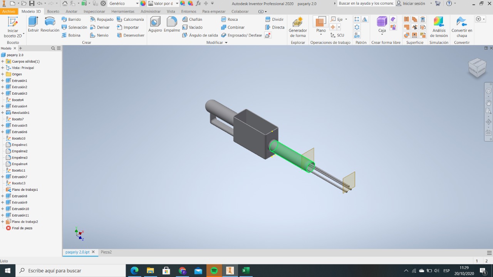The image size is (493, 277).
Task: Expand the Extrusión7 tree node
Action: click(2, 177)
